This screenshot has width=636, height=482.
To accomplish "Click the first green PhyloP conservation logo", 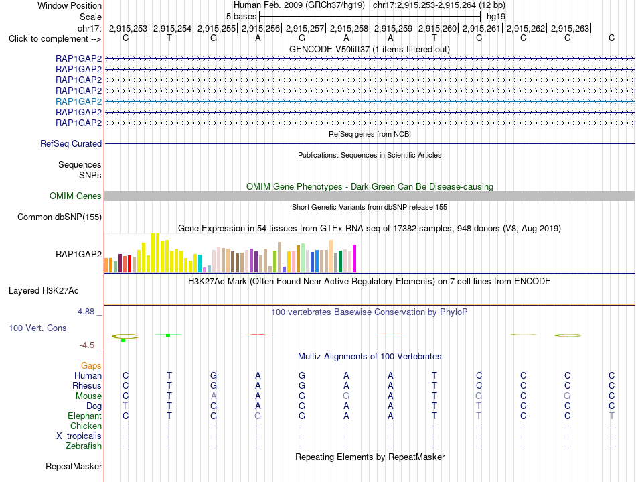I will pyautogui.click(x=125, y=337).
